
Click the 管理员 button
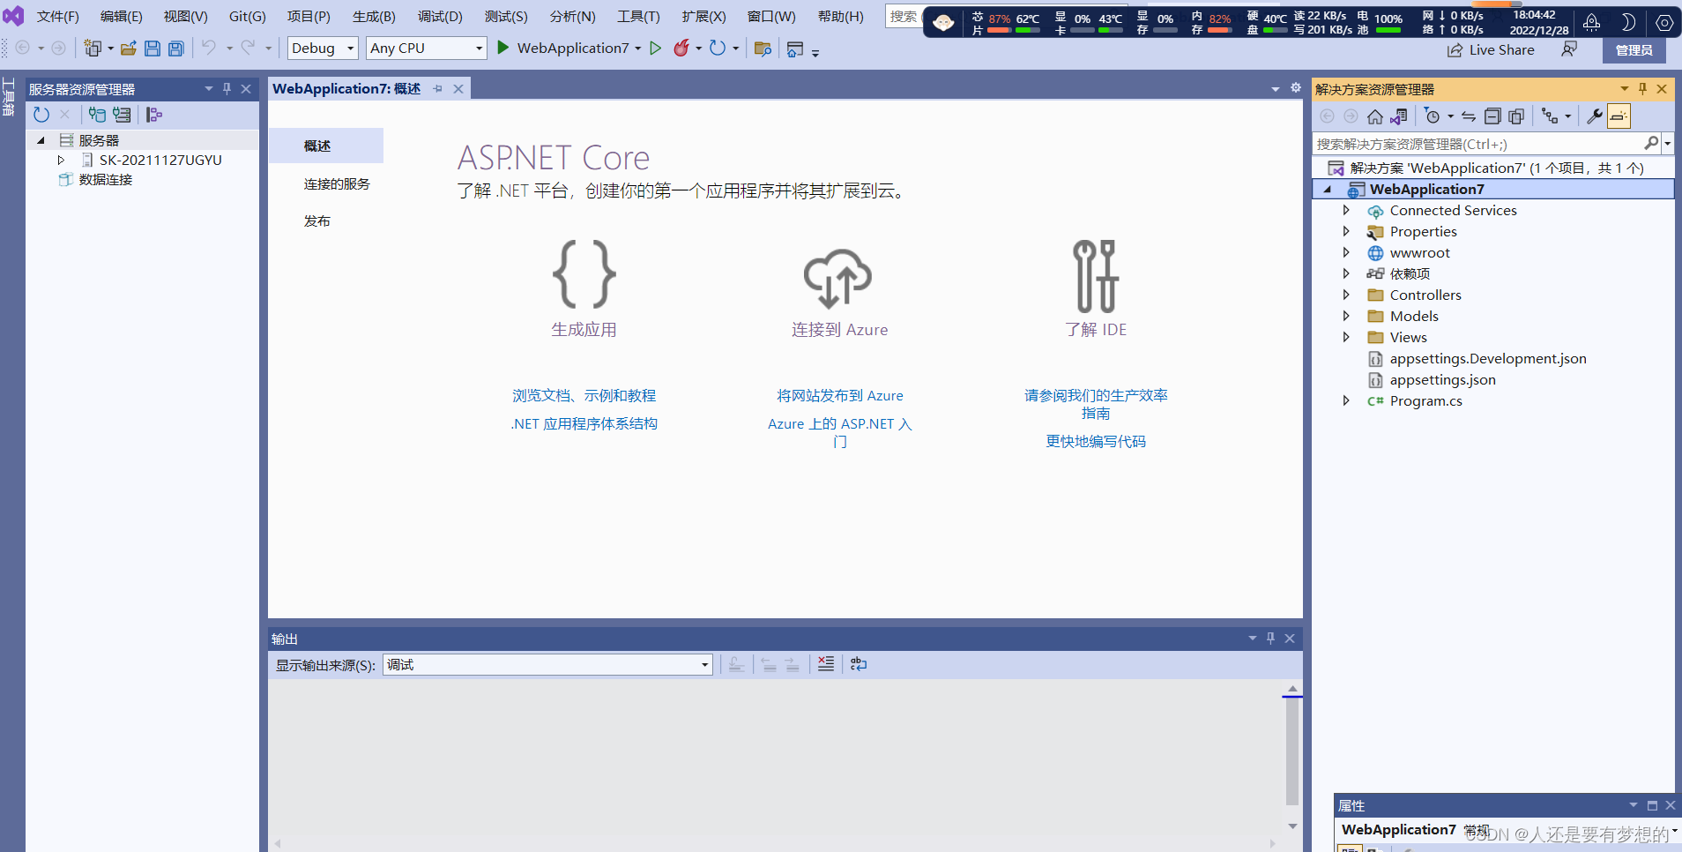(1634, 50)
